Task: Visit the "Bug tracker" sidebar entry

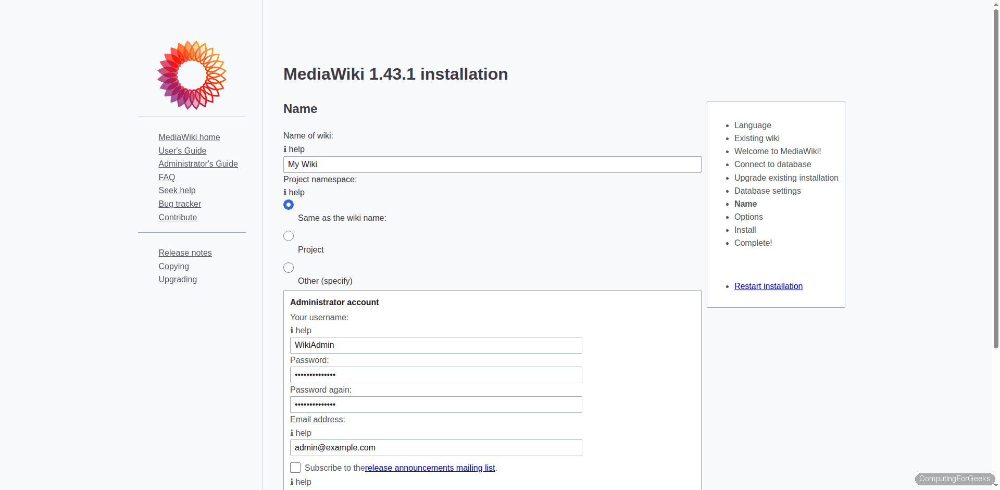Action: [180, 204]
